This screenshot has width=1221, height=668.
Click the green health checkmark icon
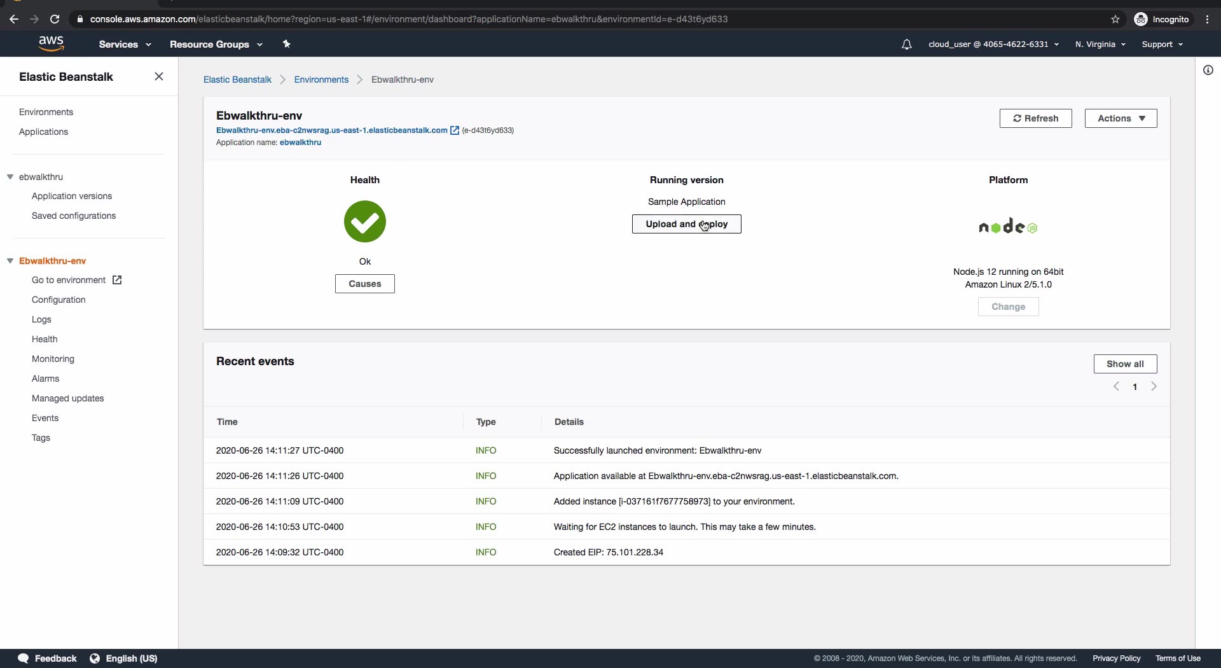click(365, 221)
